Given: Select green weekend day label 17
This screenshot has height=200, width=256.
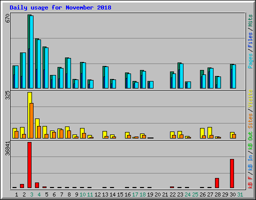Looking at the screenshot, I should tap(135, 194).
